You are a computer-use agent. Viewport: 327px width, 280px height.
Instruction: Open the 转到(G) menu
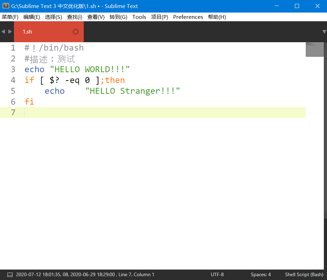[x=118, y=17]
